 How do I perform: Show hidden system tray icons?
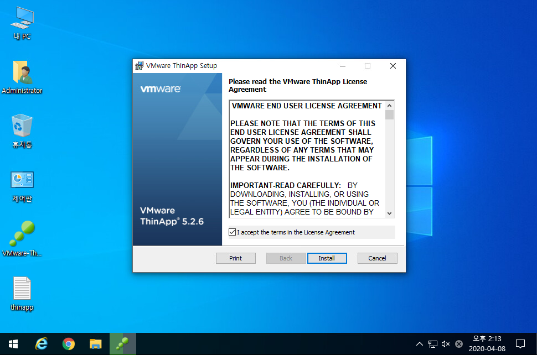pyautogui.click(x=419, y=344)
